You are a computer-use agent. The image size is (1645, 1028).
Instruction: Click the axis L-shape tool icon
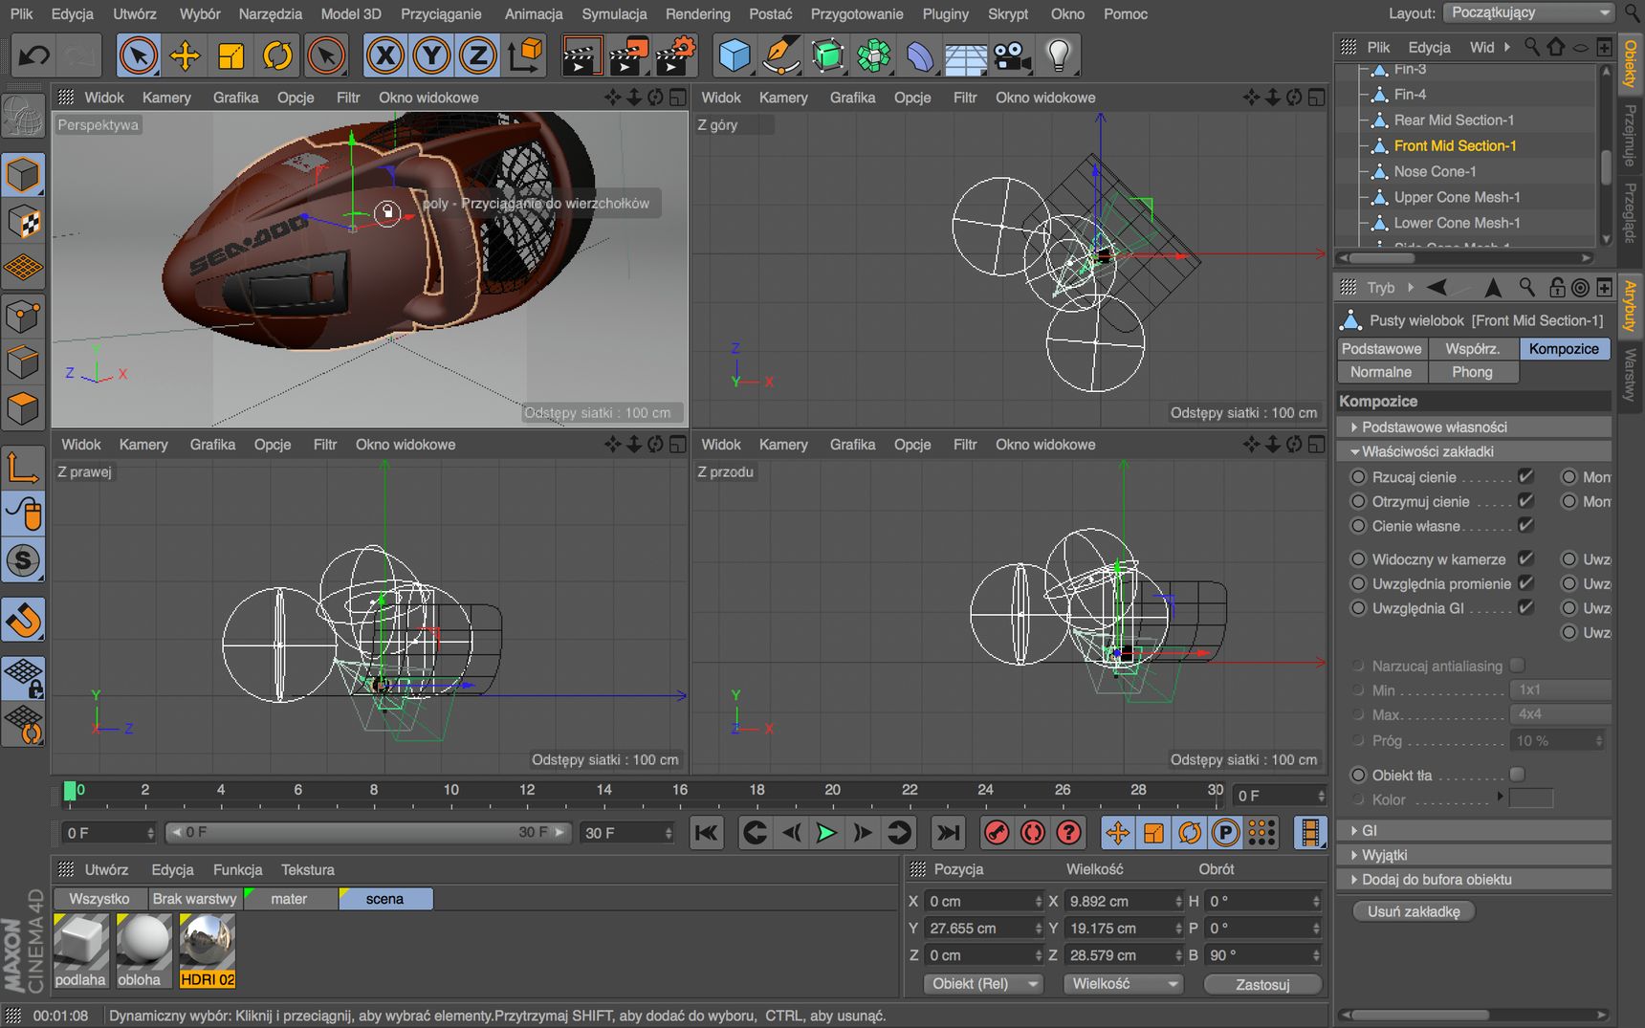(x=24, y=467)
